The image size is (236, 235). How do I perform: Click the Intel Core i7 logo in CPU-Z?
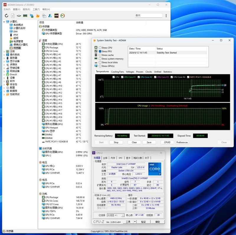154,169
